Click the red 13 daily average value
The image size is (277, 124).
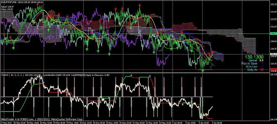[262, 70]
